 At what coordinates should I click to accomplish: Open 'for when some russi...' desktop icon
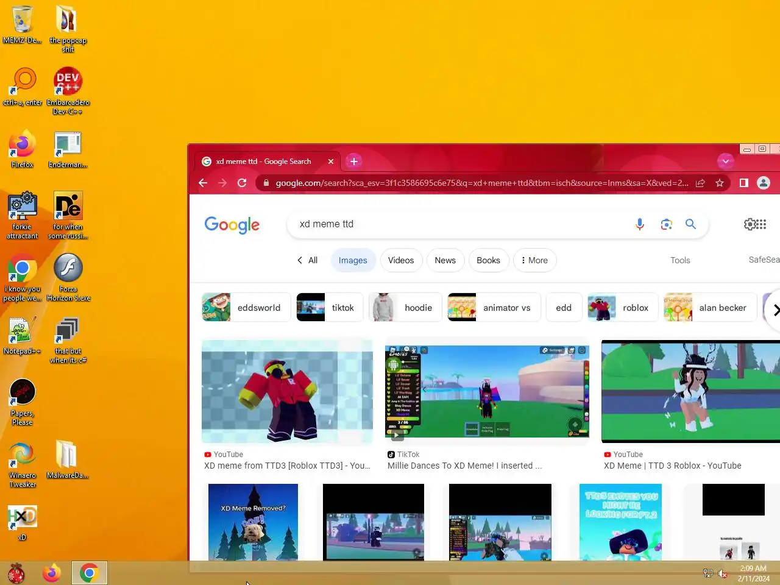point(68,214)
